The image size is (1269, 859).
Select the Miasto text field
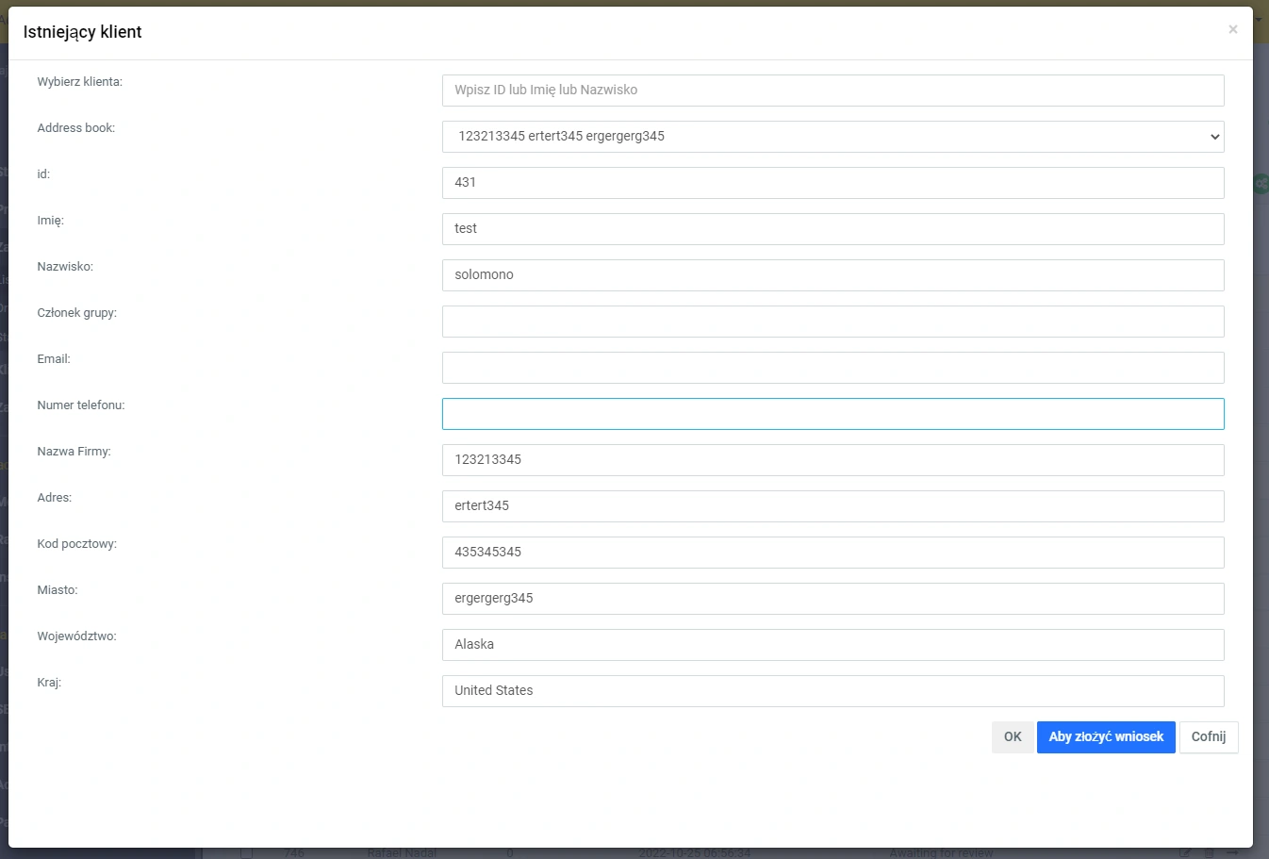click(832, 599)
